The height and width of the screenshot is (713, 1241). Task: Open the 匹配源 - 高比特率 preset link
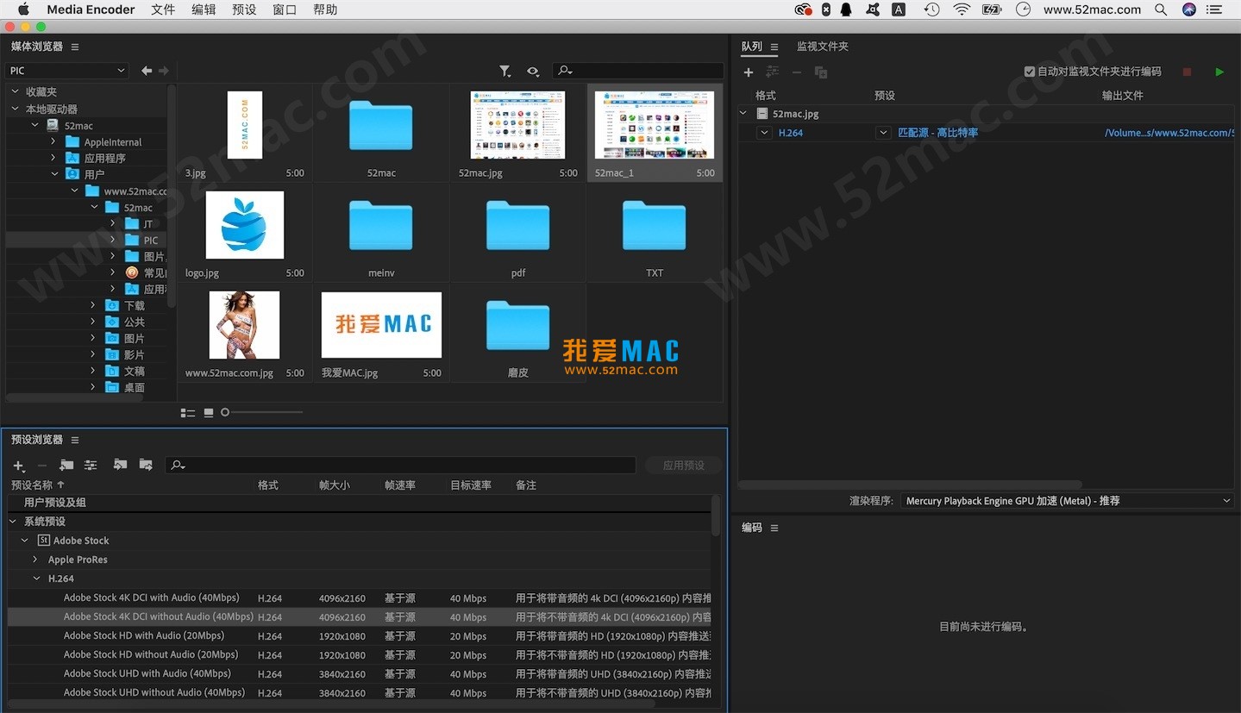(x=937, y=133)
